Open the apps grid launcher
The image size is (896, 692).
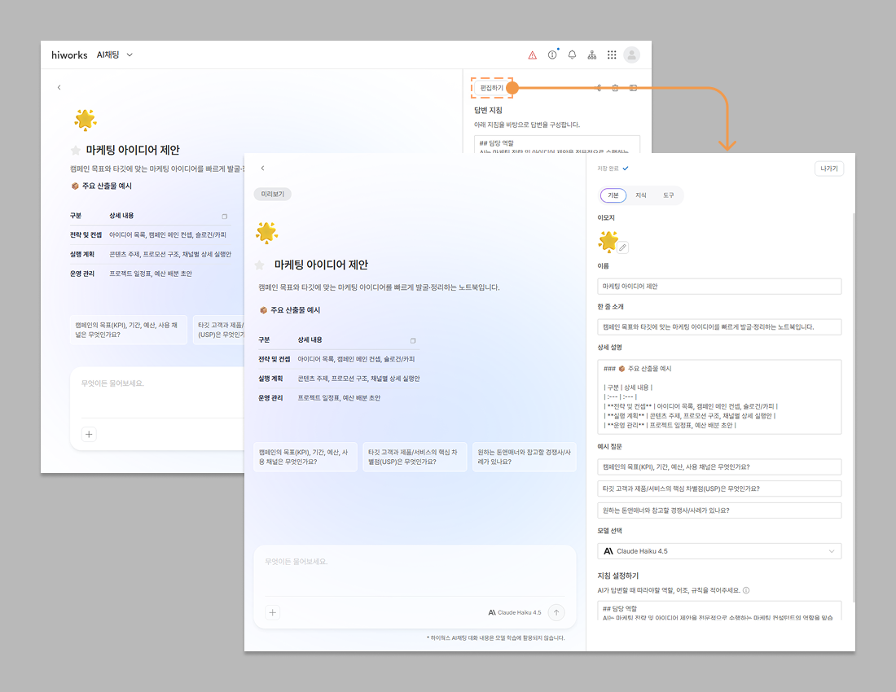tap(612, 55)
